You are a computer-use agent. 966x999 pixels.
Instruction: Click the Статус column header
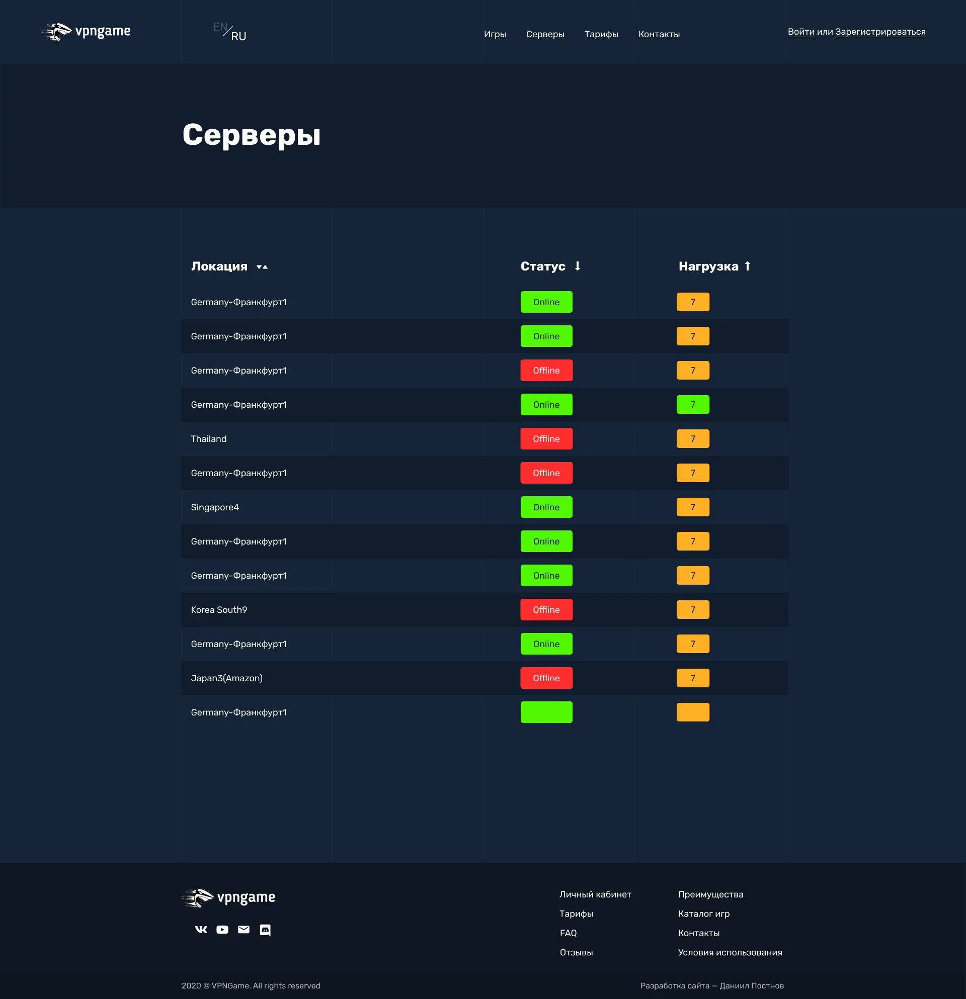tap(543, 266)
